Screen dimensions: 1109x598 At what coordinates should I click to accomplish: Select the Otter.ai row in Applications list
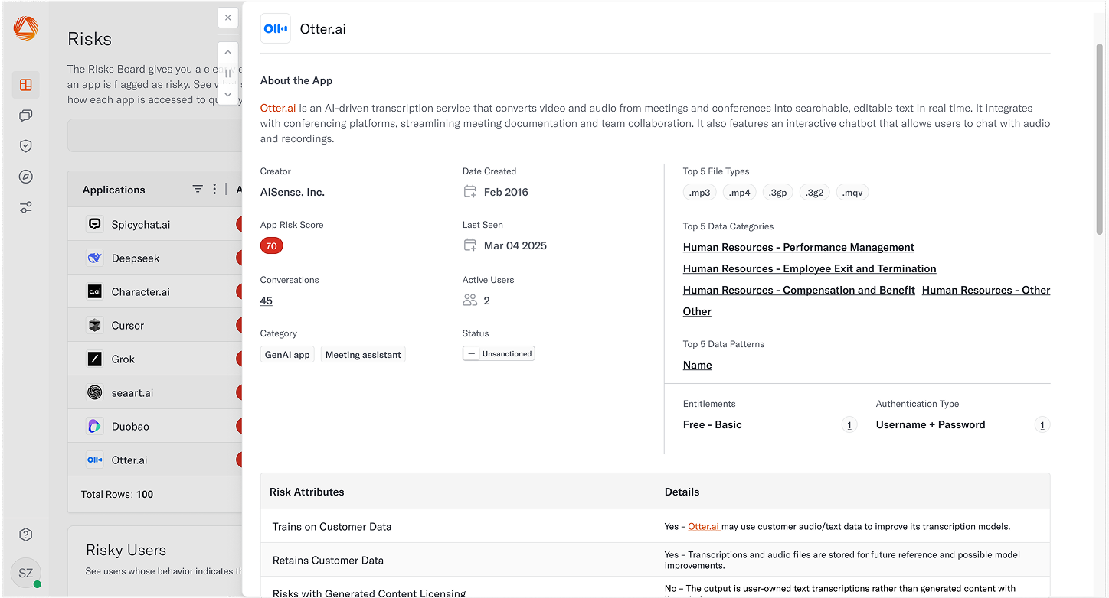click(x=155, y=460)
